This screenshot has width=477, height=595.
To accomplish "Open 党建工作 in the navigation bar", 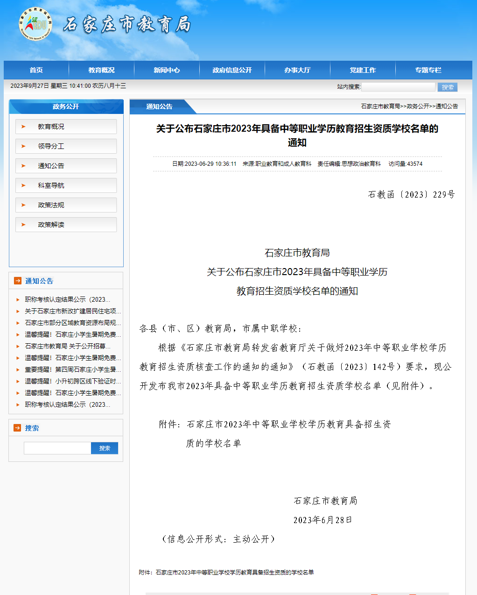I will coord(363,70).
